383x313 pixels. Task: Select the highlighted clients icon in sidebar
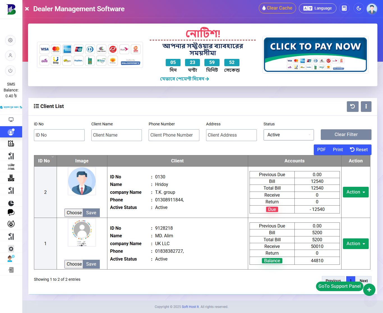[11, 132]
